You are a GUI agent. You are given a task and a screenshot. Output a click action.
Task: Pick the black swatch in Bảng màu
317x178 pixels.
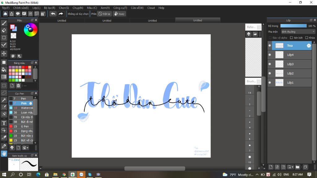pos(23,77)
